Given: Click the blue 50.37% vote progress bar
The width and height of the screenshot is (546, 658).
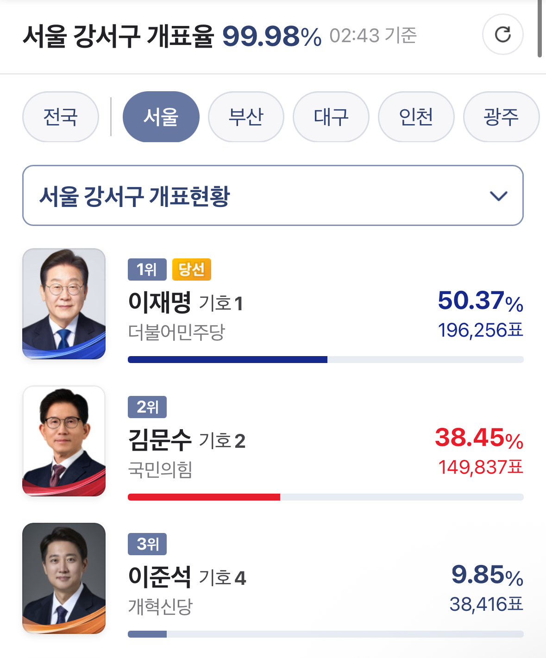Looking at the screenshot, I should pyautogui.click(x=227, y=360).
